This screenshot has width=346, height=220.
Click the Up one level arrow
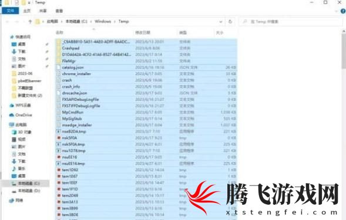(x=30, y=21)
